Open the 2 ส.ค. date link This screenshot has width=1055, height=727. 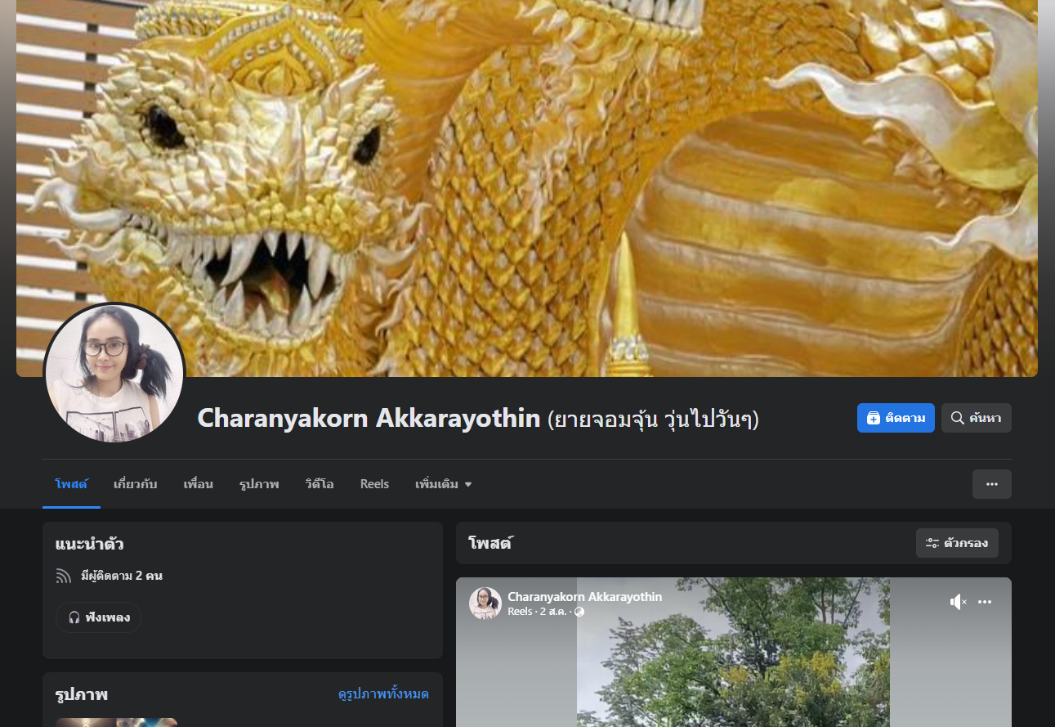(x=555, y=612)
